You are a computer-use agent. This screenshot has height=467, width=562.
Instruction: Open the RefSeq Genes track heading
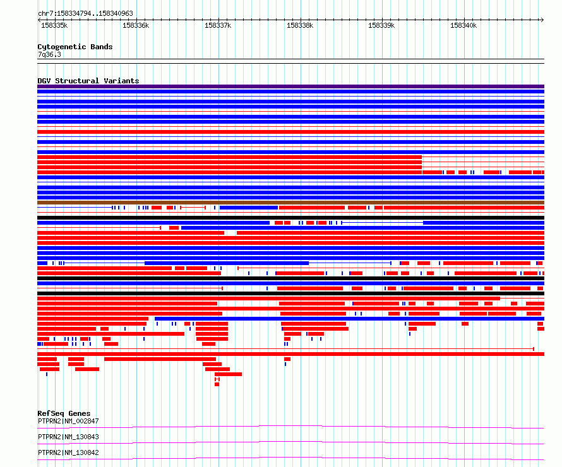[64, 413]
